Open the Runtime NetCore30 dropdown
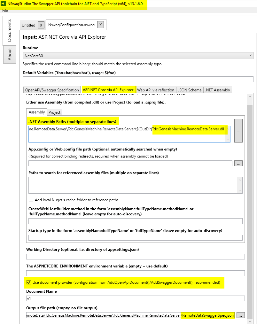 (x=138, y=56)
